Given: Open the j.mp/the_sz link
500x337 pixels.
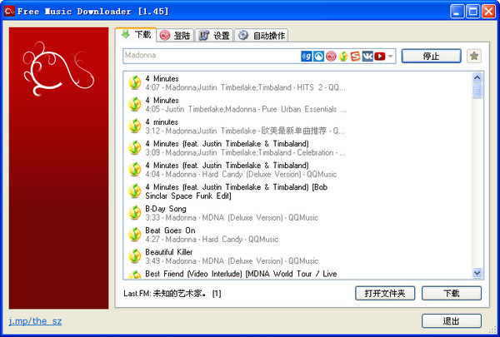Looking at the screenshot, I should pos(35,320).
